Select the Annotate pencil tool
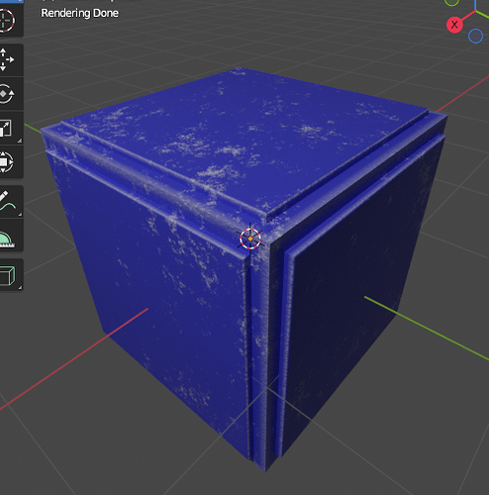The image size is (489, 495). [8, 201]
